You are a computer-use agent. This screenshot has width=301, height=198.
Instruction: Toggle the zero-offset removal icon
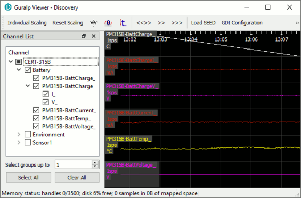tap(108, 23)
